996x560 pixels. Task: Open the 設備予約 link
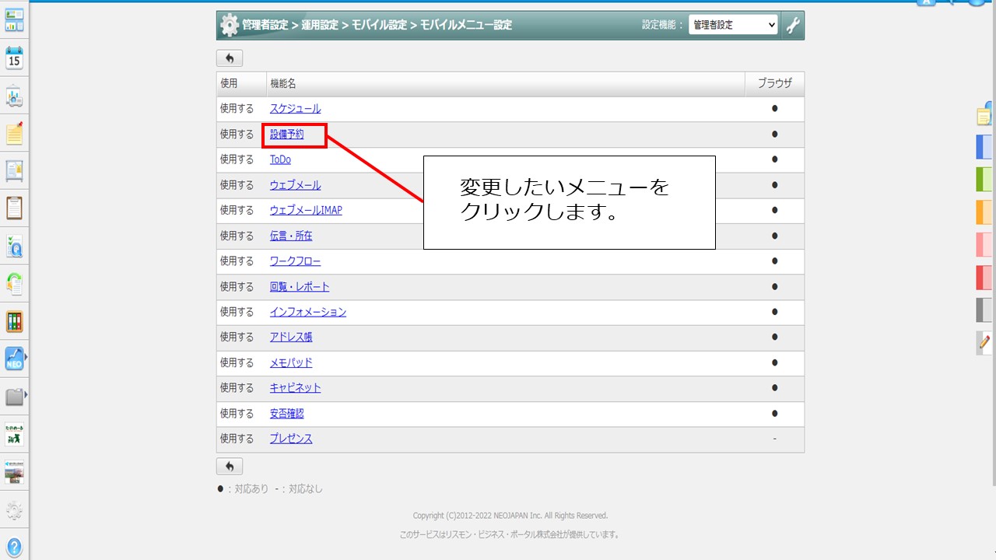click(x=287, y=135)
